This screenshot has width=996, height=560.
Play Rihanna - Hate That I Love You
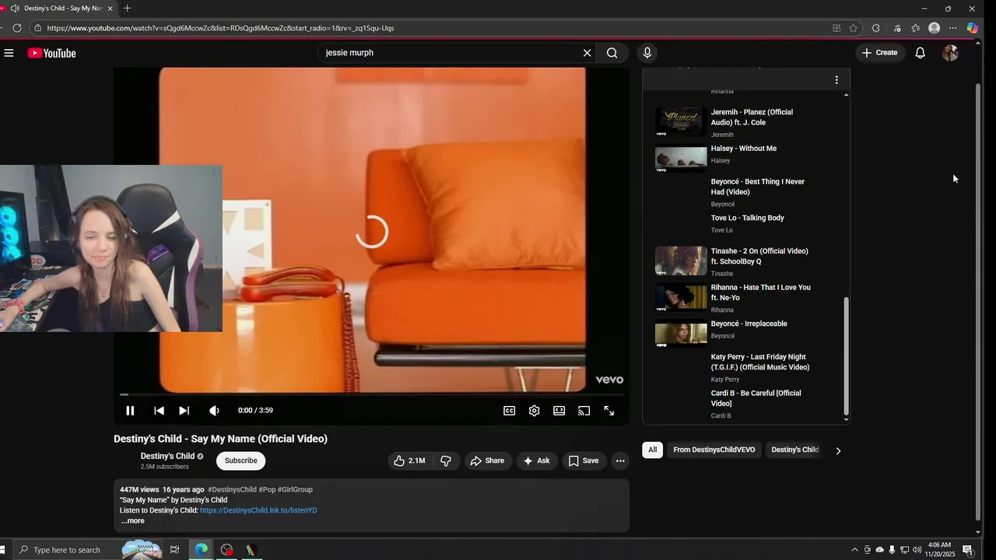click(745, 298)
